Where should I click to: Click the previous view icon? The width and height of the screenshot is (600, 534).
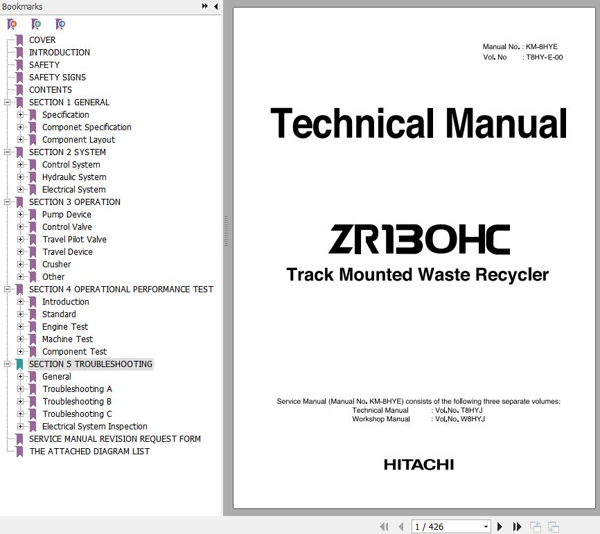[536, 527]
